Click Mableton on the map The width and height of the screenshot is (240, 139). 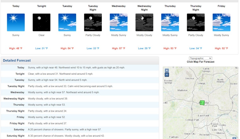(x=183, y=90)
